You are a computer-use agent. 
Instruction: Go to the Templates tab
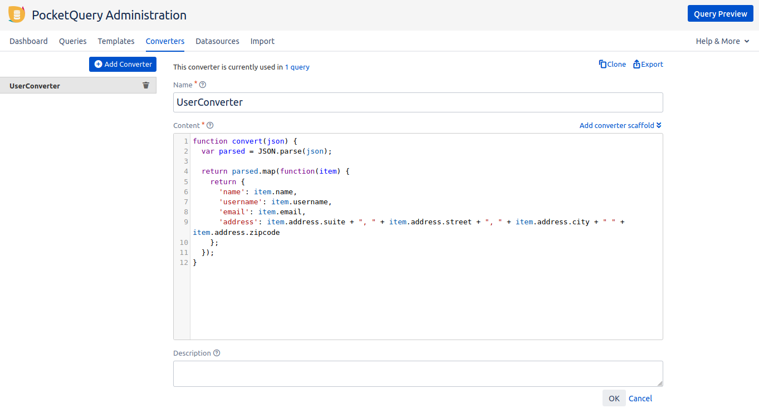click(x=116, y=41)
